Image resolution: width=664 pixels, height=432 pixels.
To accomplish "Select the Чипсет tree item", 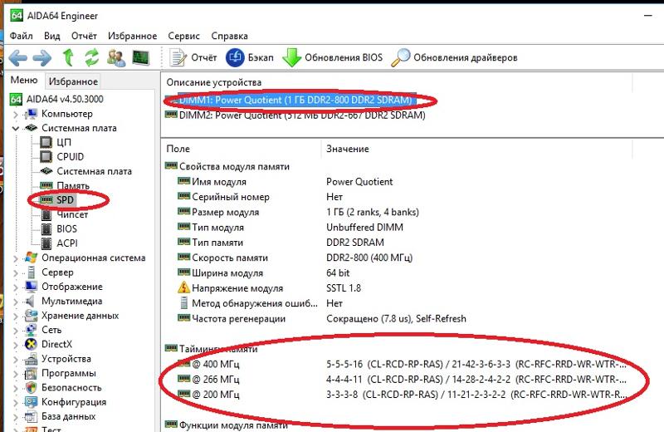I will [x=72, y=214].
